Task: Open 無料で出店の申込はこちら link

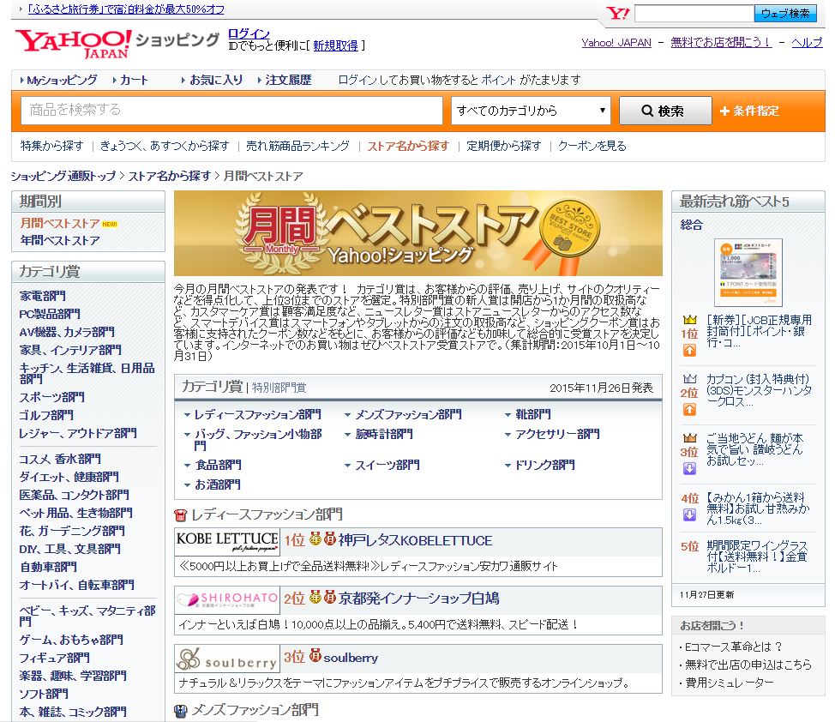Action: (x=748, y=665)
